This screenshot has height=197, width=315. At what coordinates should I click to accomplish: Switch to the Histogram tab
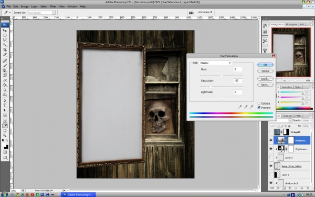tap(291, 24)
